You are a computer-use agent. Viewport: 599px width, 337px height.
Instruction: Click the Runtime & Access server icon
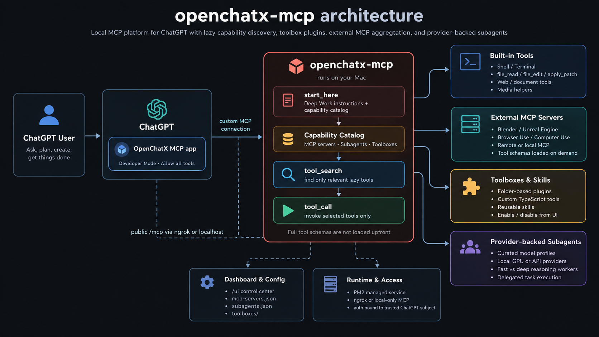coord(330,284)
